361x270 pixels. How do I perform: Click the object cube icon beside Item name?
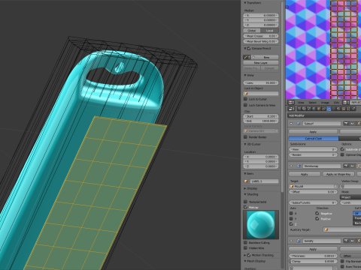[246, 181]
